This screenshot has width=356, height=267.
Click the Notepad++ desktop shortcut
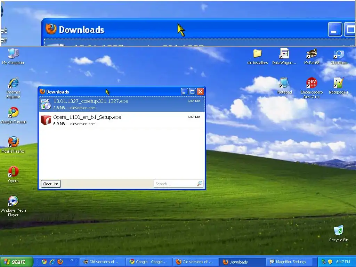pyautogui.click(x=339, y=86)
